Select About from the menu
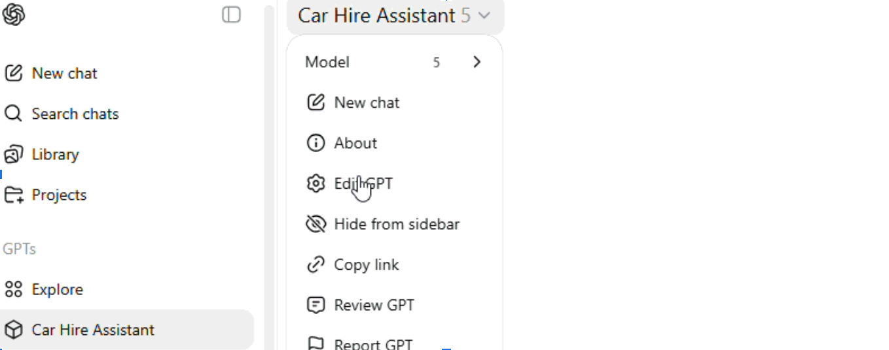 (395, 143)
